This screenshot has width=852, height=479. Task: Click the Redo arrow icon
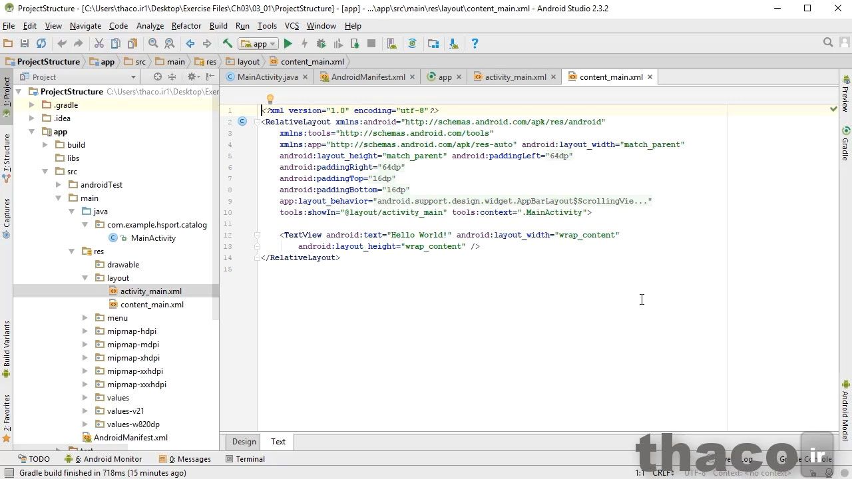[79, 43]
